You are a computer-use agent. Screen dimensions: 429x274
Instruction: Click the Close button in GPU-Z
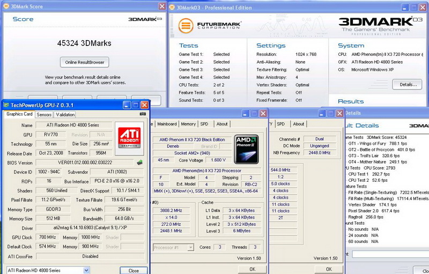pos(134,270)
